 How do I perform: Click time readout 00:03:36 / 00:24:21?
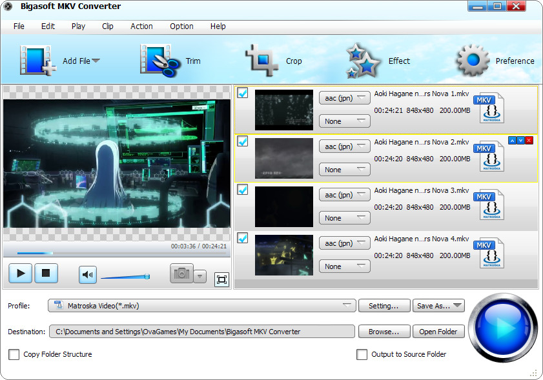(198, 246)
